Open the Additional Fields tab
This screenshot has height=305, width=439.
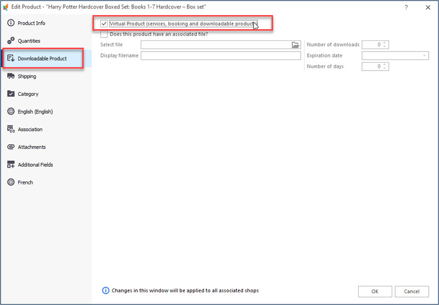[46, 164]
